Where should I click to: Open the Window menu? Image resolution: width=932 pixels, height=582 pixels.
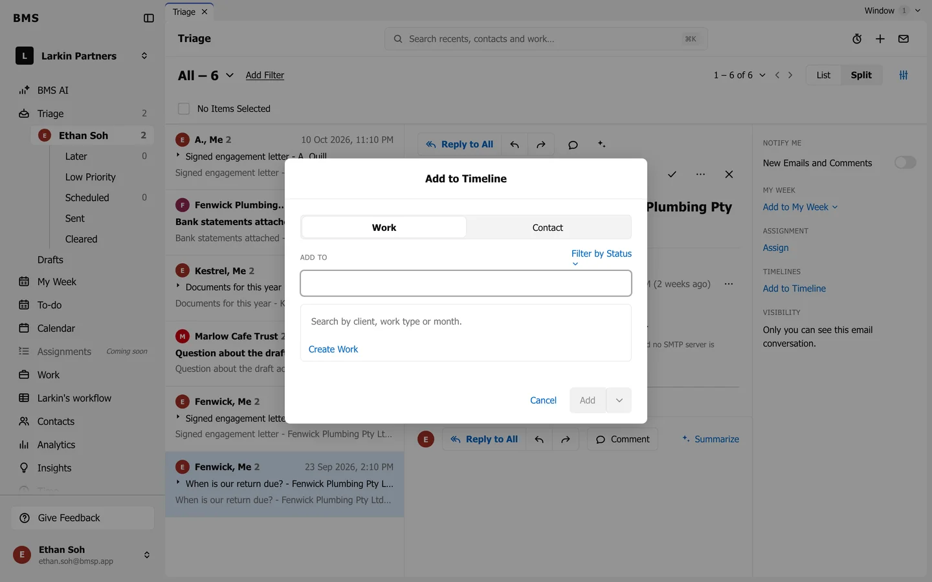[892, 10]
